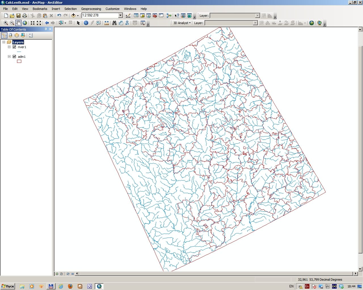The width and height of the screenshot is (363, 290).
Task: Click the Fixed Zoom Out icon
Action: click(39, 23)
